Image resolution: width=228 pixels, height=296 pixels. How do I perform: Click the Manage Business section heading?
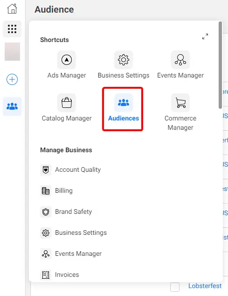(x=66, y=150)
